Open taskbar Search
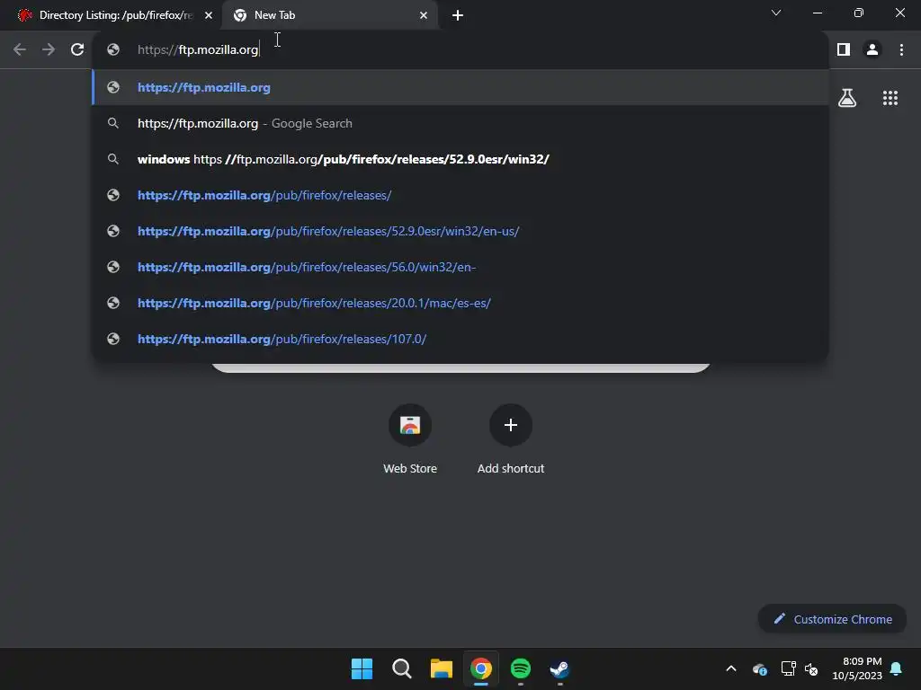 pyautogui.click(x=402, y=668)
